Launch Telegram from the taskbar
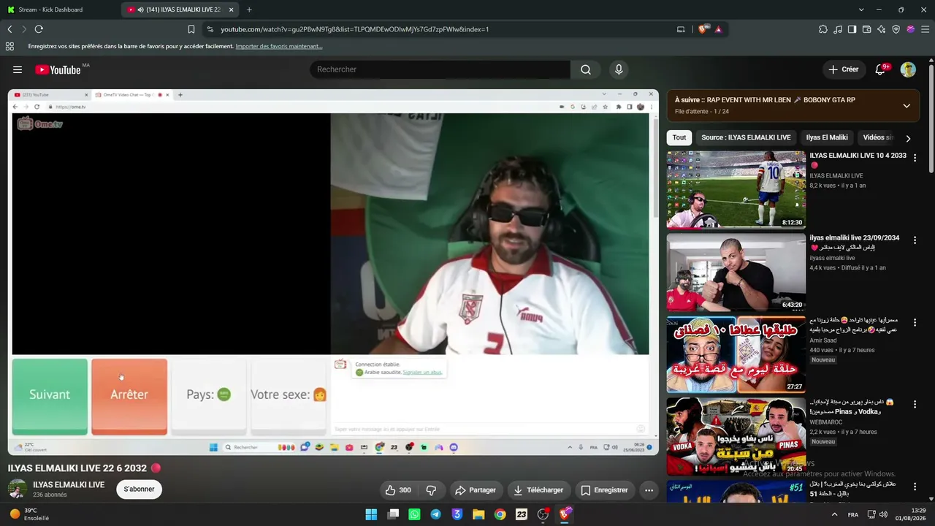Screen dimensions: 935x526 436,514
